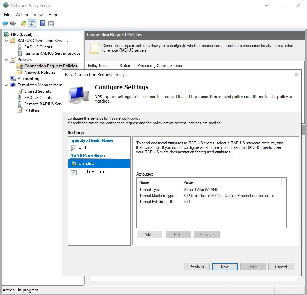Select IP Filters under Templates Management
307x295 pixels.
pyautogui.click(x=32, y=110)
